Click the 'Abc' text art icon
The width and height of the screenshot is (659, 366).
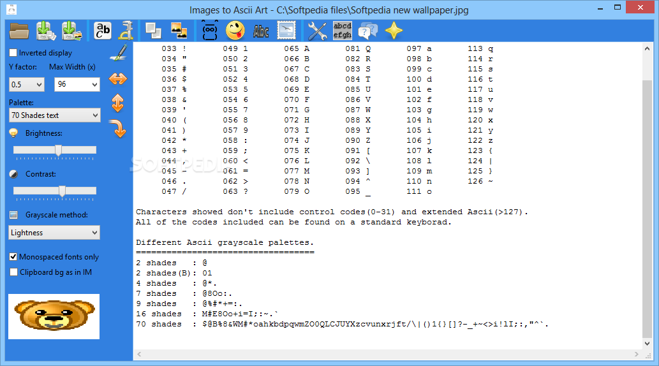(261, 31)
